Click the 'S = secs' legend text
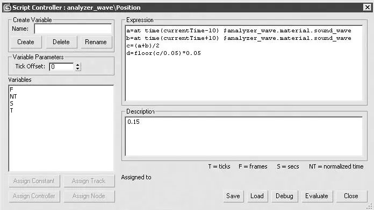This screenshot has height=210, width=374. point(288,166)
